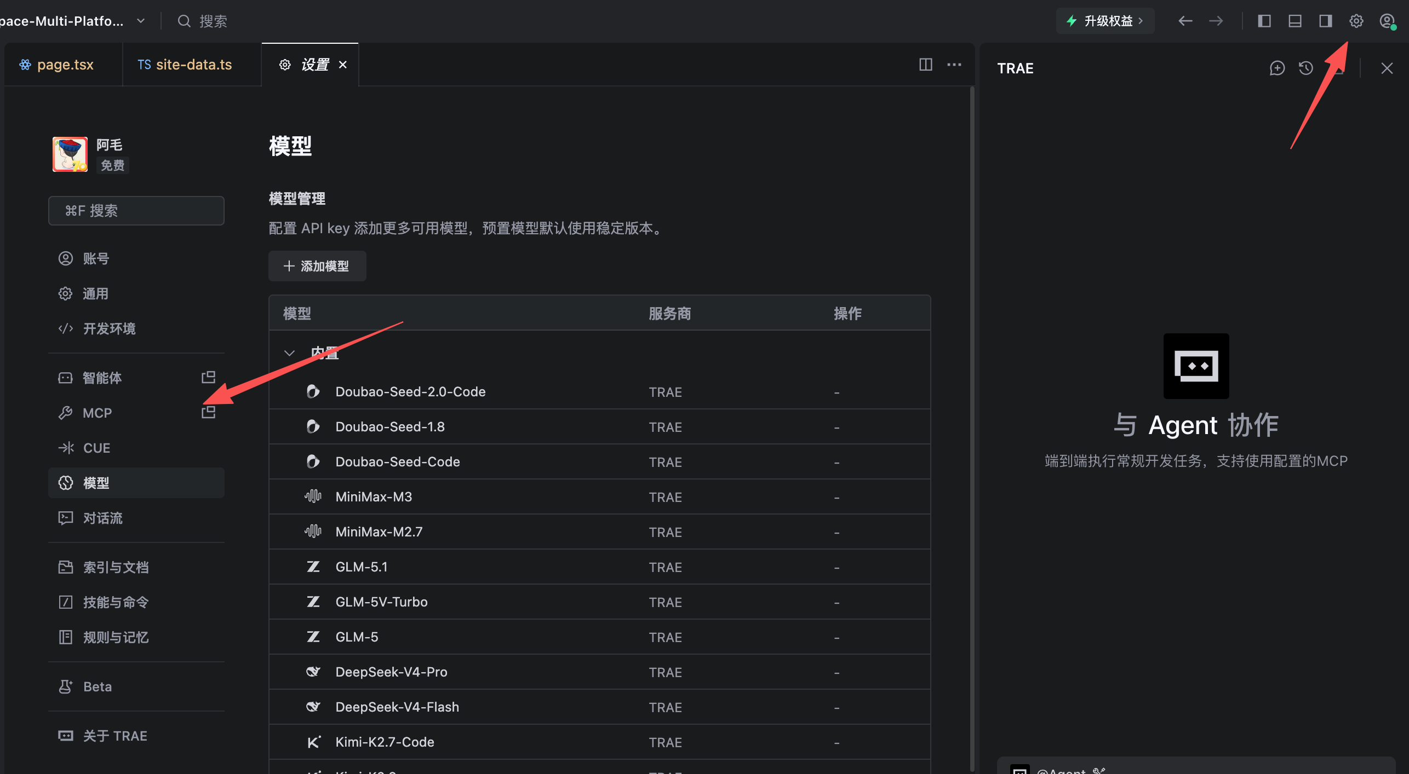The height and width of the screenshot is (774, 1409).
Task: Open the CUE settings section
Action: tap(136, 448)
